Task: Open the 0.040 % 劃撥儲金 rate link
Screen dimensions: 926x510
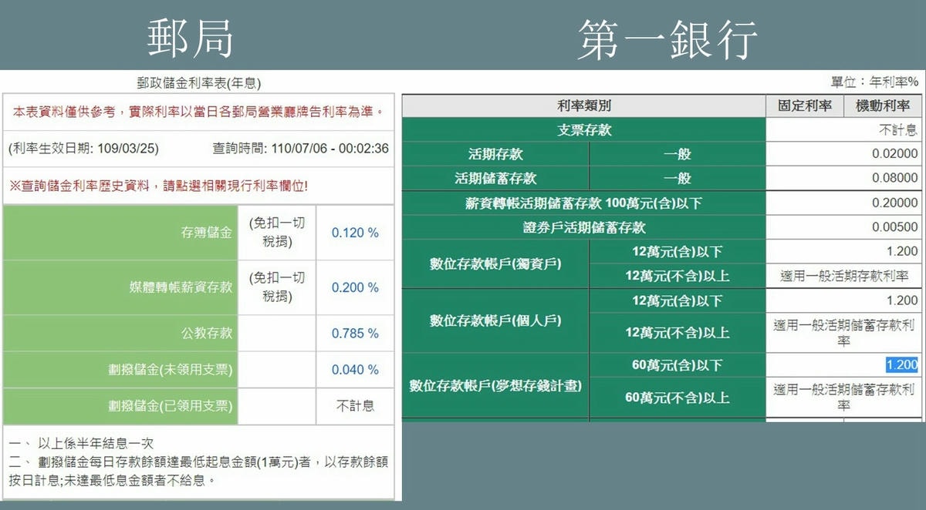Action: tap(355, 370)
